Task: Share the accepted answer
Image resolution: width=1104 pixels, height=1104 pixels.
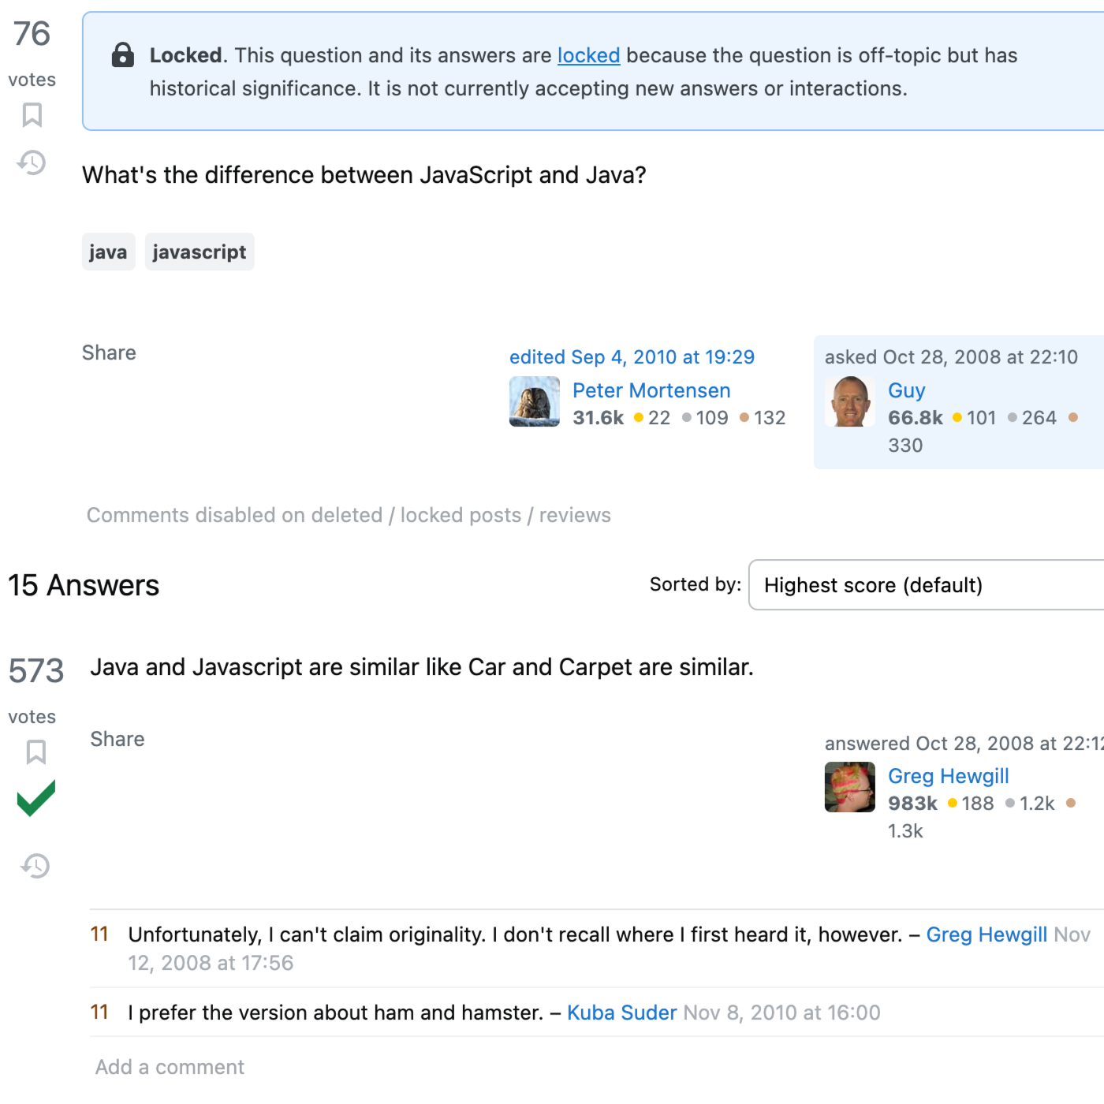Action: 117,739
